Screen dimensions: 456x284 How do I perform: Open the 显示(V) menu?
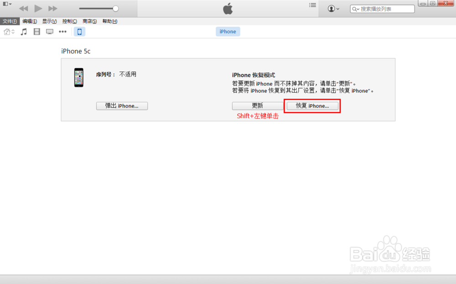tap(49, 21)
